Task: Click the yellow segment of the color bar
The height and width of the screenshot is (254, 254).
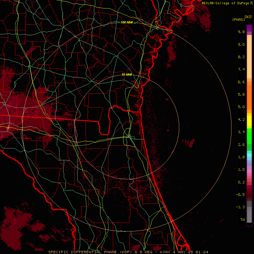Action: [x=249, y=121]
